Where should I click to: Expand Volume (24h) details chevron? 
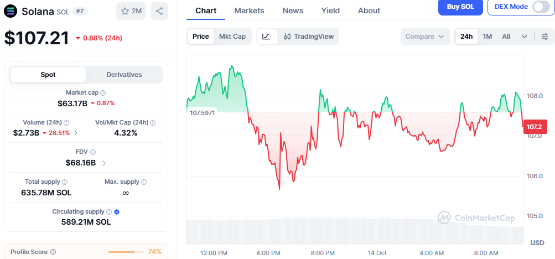pyautogui.click(x=76, y=133)
